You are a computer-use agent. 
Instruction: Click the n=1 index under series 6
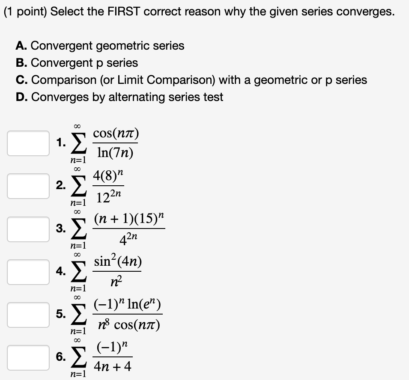(x=78, y=374)
